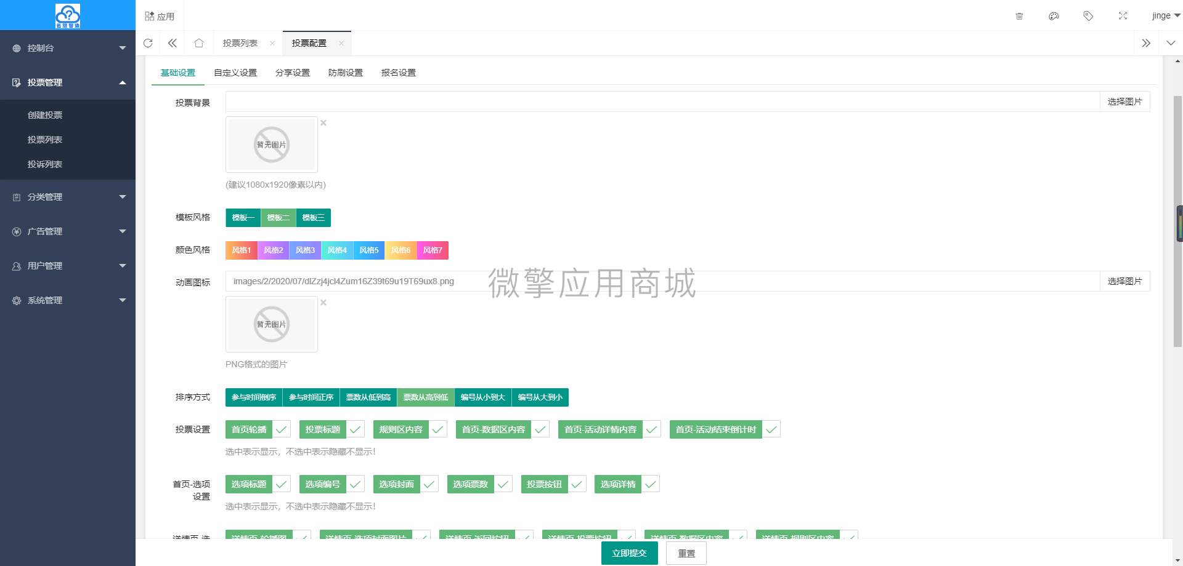Expand the 分类管理 sidebar menu
This screenshot has width=1183, height=566.
point(123,197)
